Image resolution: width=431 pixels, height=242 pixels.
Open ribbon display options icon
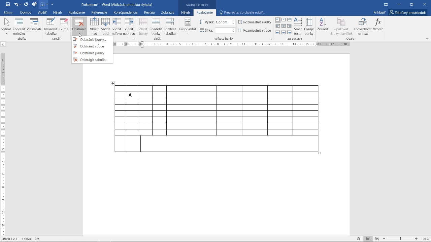[386, 4]
